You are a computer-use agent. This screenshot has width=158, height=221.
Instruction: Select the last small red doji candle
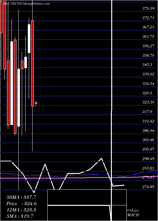[36, 103]
